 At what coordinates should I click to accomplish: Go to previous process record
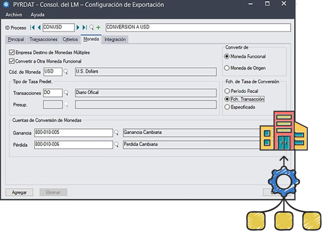click(x=39, y=27)
